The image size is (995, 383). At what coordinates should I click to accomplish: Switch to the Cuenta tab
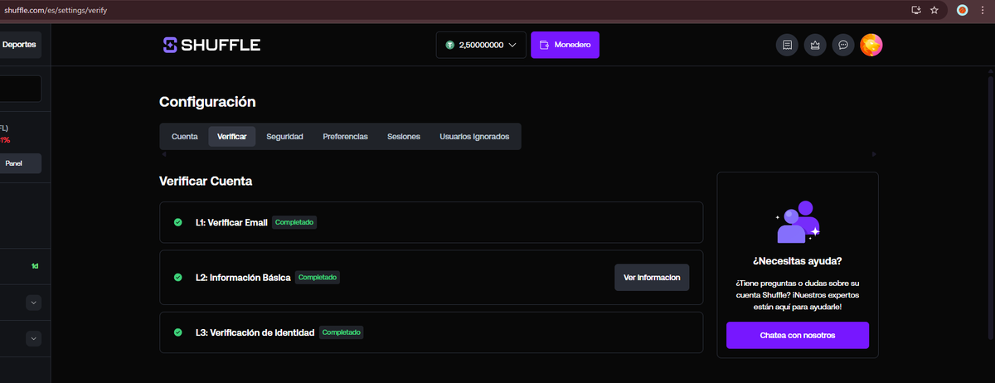(x=184, y=136)
